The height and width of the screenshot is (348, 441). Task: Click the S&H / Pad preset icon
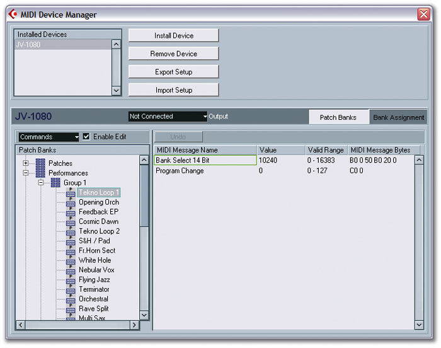pos(71,241)
